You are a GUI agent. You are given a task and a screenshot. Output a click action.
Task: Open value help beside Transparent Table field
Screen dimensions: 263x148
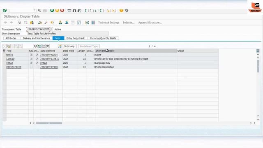pyautogui.click(x=51, y=29)
